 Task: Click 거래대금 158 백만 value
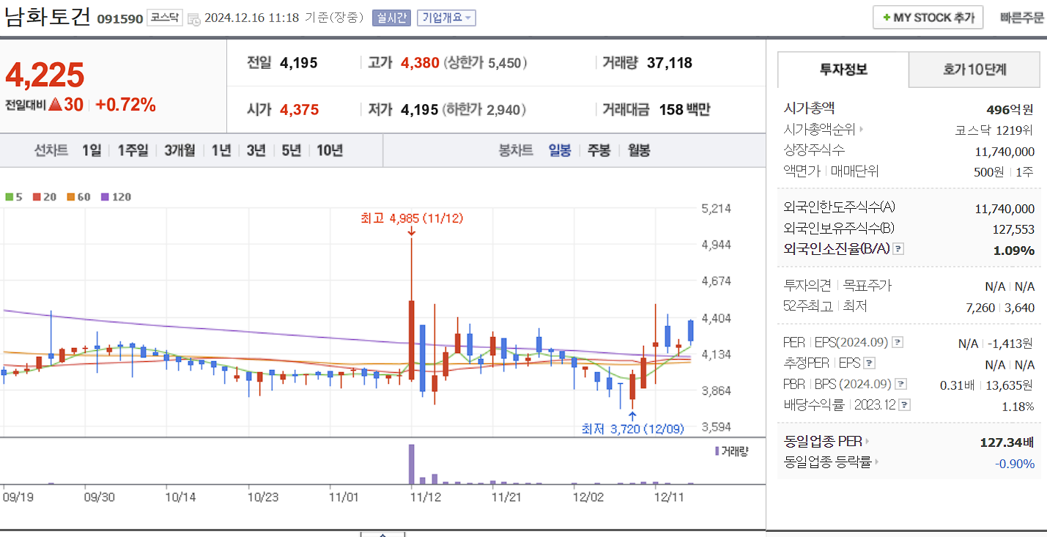684,110
